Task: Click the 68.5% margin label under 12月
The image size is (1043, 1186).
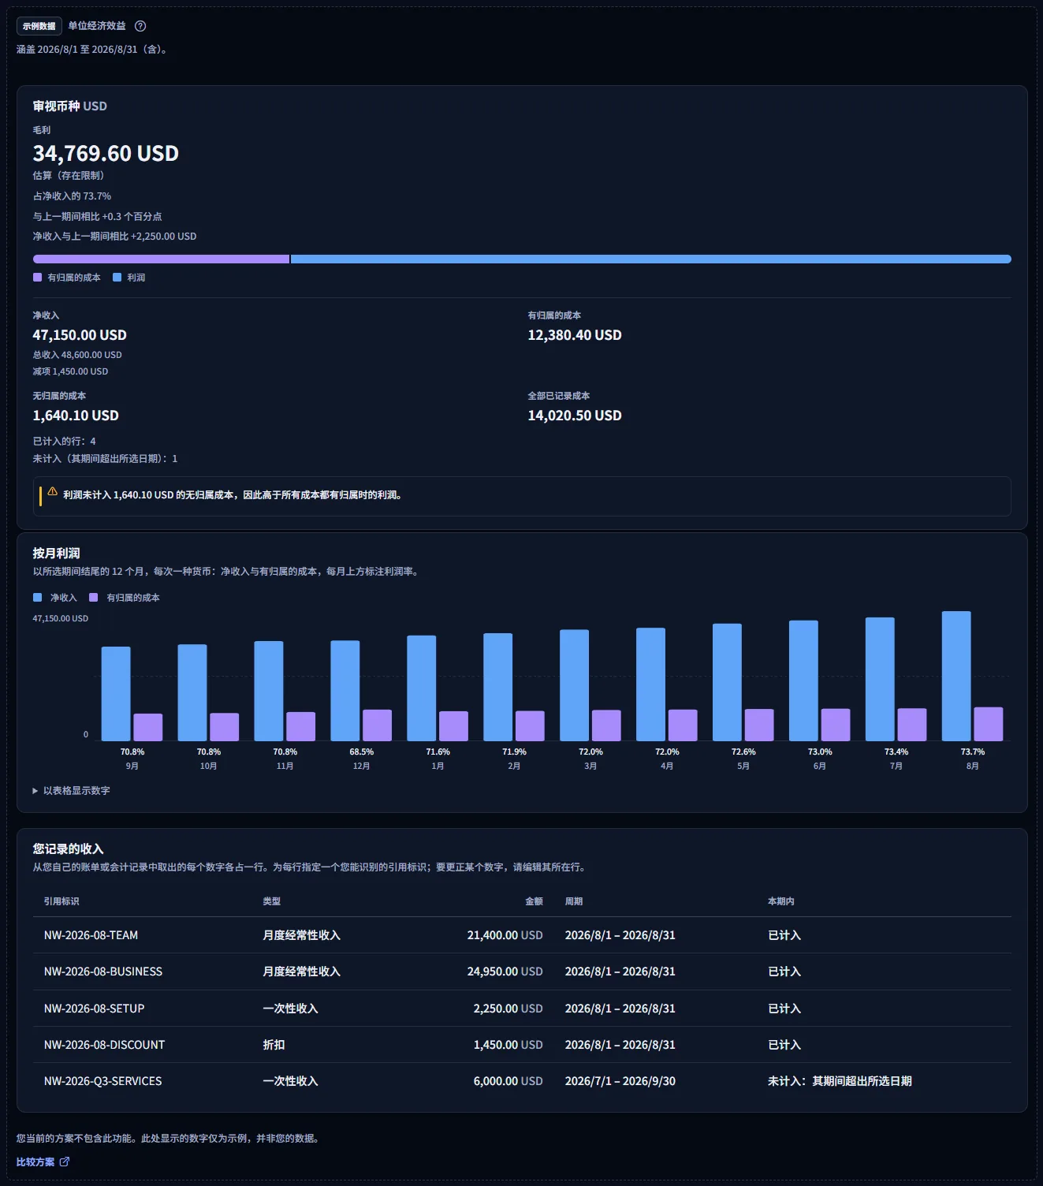Action: tap(362, 752)
